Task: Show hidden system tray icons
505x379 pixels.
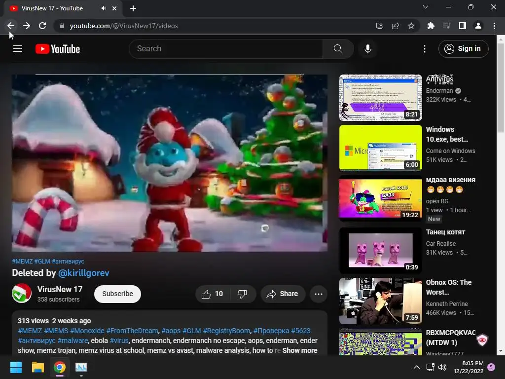Action: [x=416, y=367]
